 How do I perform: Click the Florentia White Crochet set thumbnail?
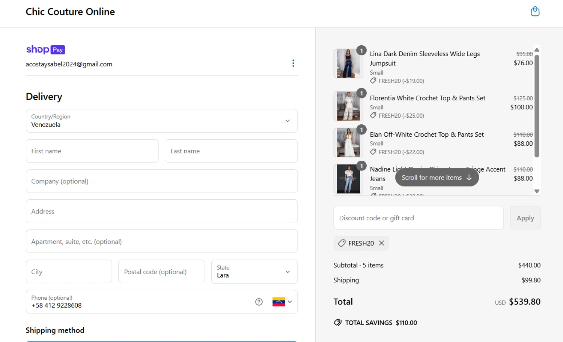(348, 106)
